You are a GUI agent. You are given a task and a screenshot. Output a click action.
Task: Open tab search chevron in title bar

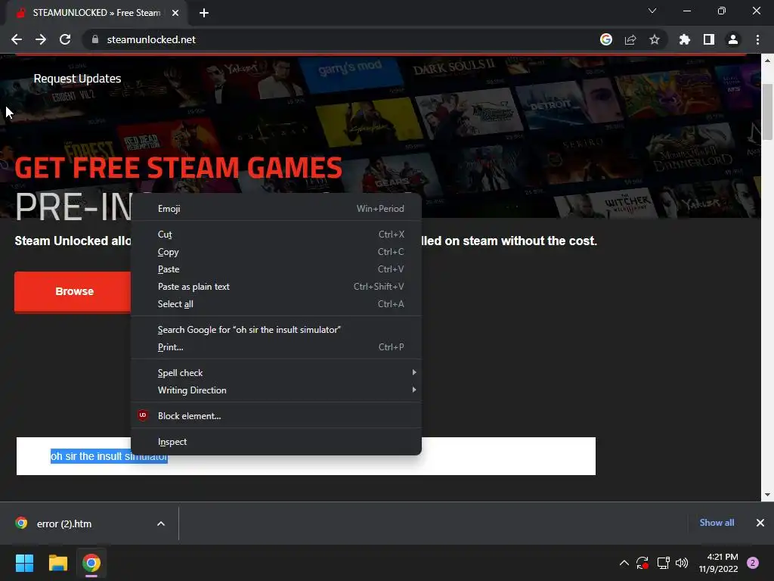click(x=652, y=11)
